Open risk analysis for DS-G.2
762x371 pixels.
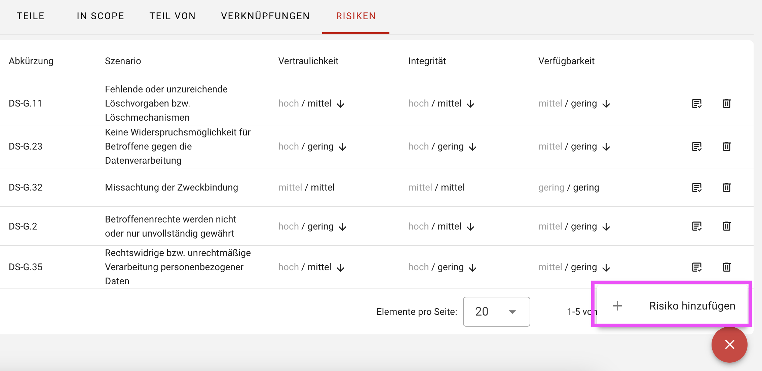tap(697, 226)
